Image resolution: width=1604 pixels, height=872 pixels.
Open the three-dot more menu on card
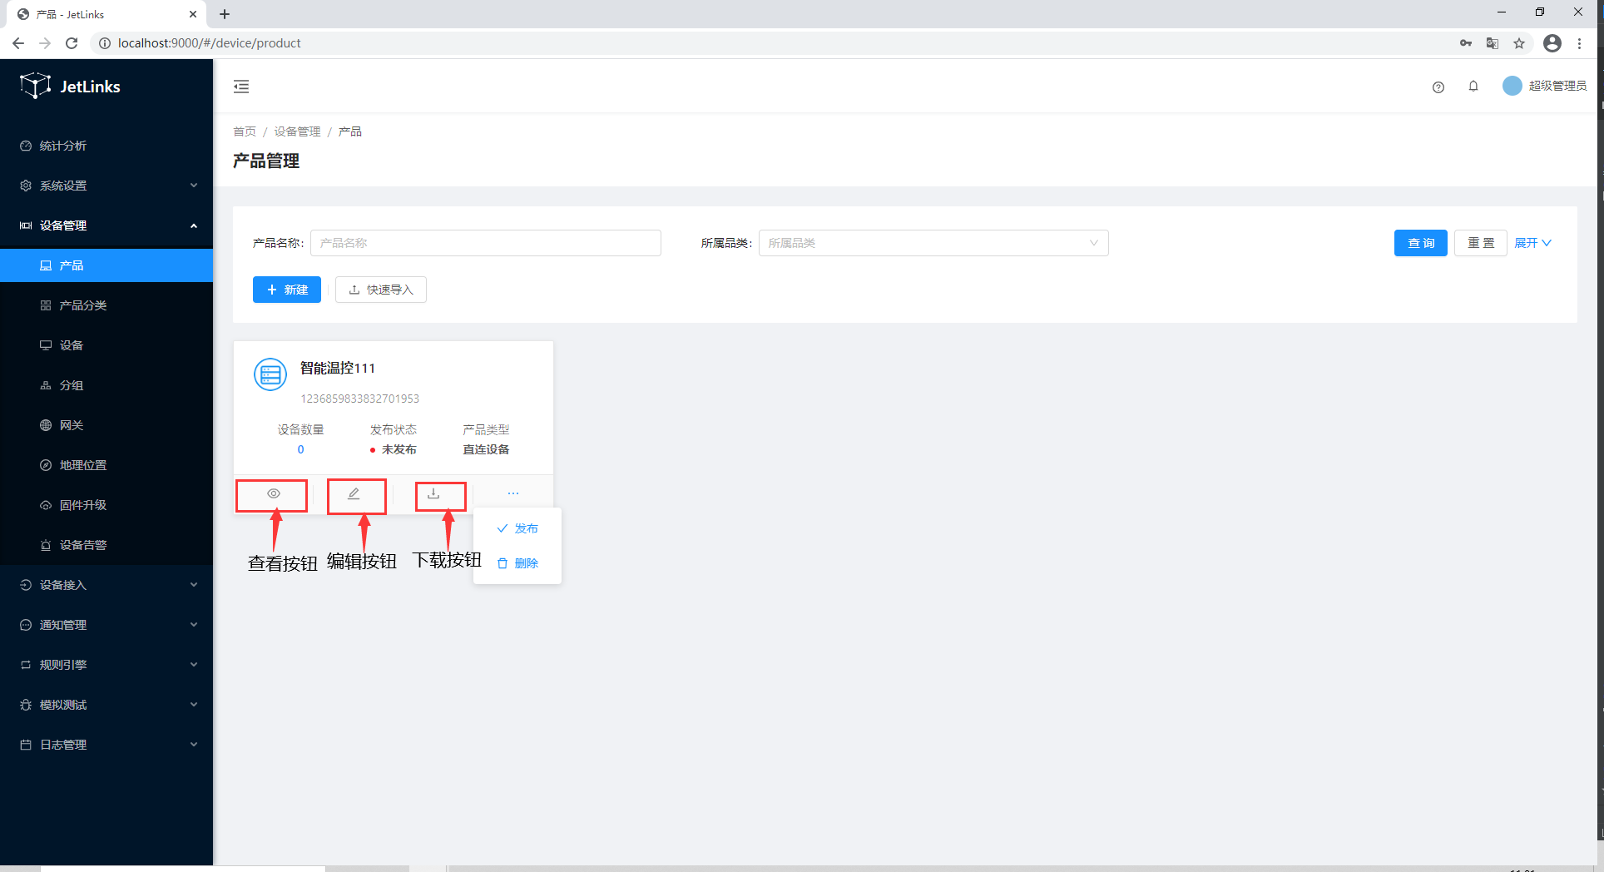pos(513,493)
